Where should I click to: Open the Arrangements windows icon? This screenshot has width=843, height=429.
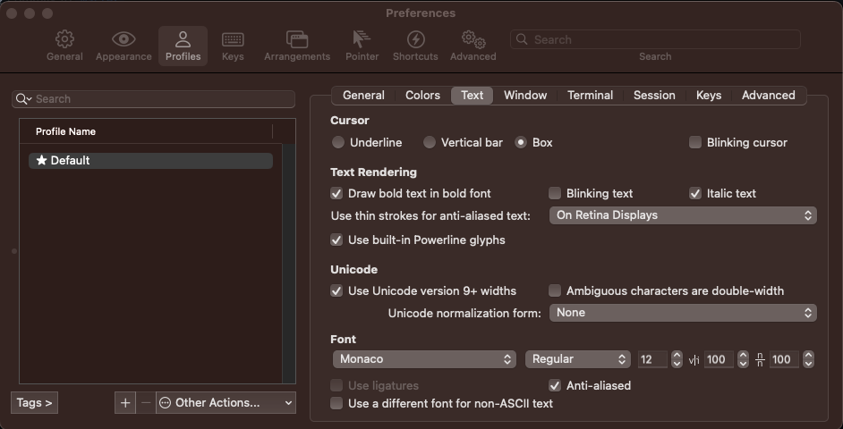pyautogui.click(x=297, y=39)
